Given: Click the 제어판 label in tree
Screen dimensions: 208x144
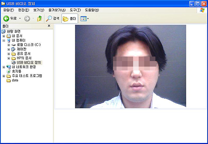Looking at the screenshot, I should pos(21,49).
